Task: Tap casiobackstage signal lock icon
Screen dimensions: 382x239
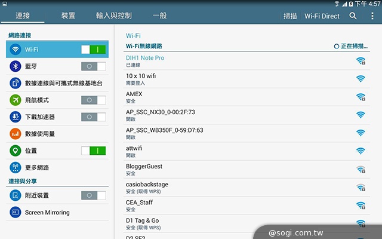Action: click(361, 187)
